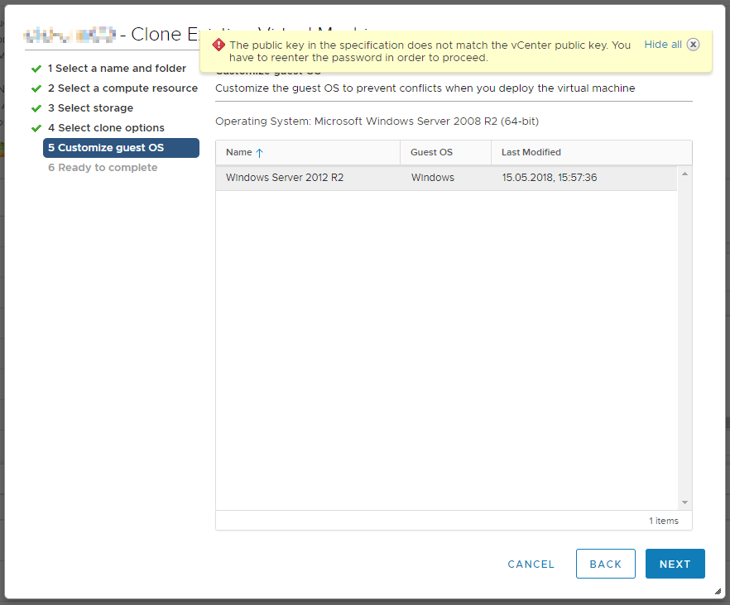The width and height of the screenshot is (730, 605).
Task: Select the Windows Server 2012 R2 specification
Action: click(446, 178)
